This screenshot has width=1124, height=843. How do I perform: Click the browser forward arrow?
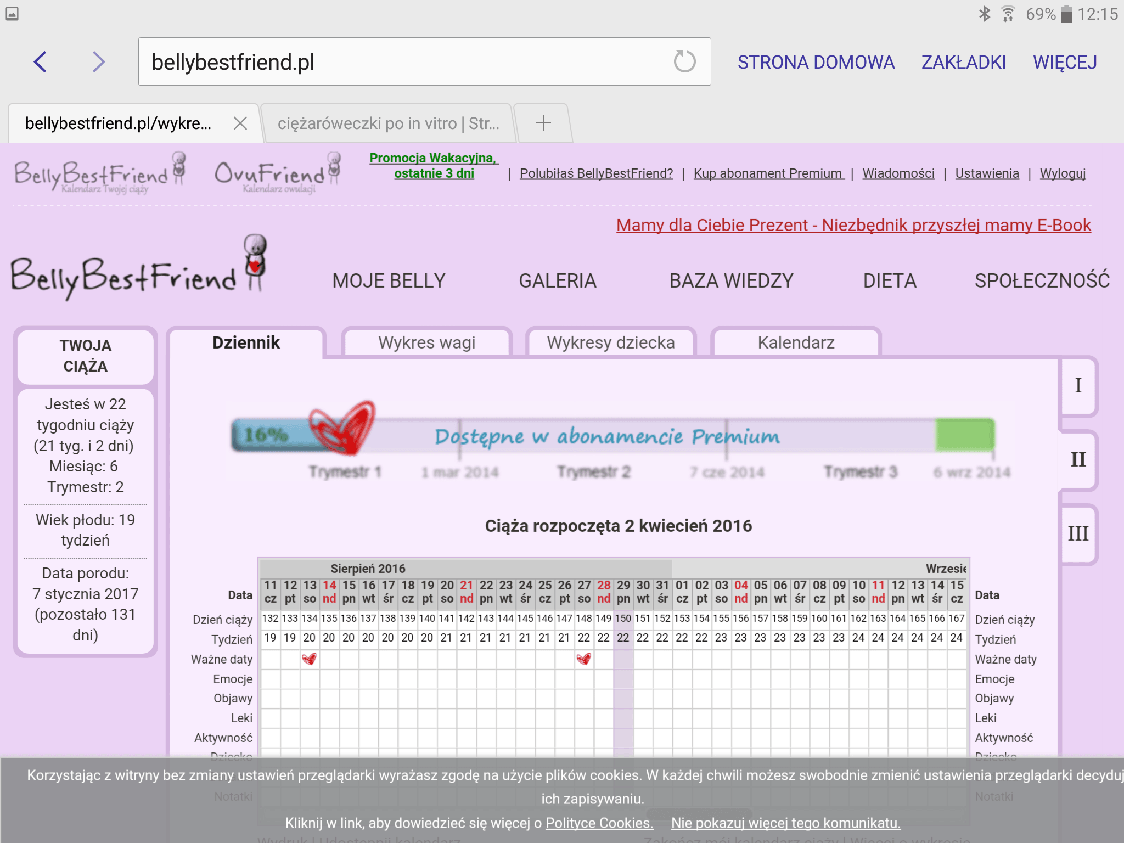98,61
